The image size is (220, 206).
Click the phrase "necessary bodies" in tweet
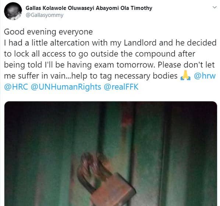[146, 76]
